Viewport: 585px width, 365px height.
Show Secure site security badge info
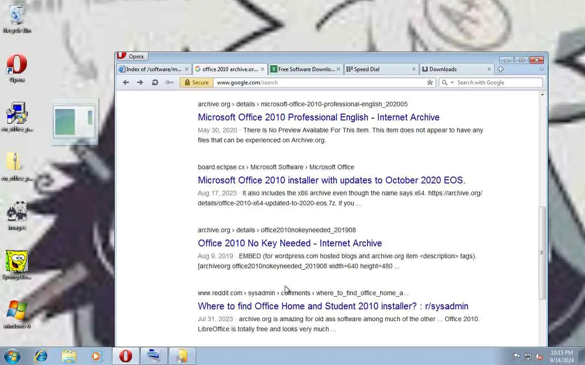coord(197,83)
